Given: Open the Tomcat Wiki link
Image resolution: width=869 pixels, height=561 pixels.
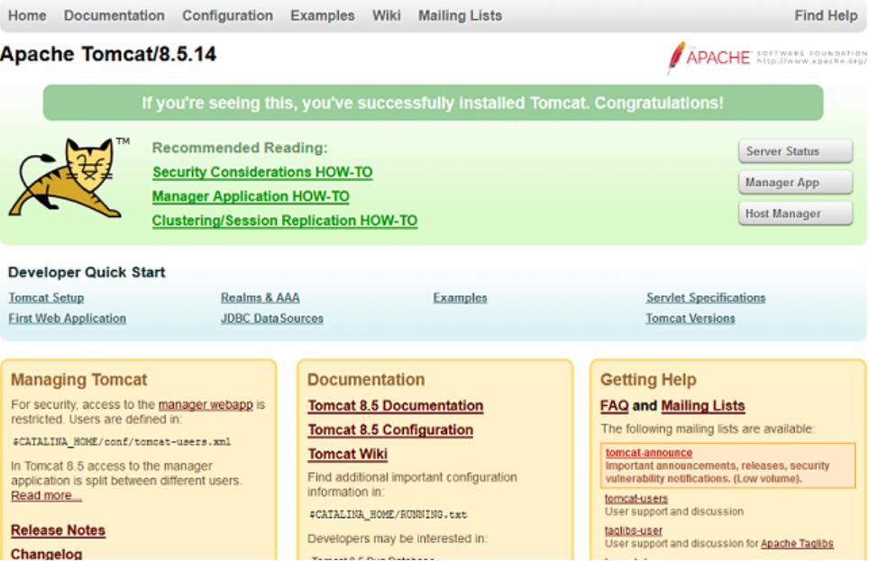Looking at the screenshot, I should (x=347, y=454).
